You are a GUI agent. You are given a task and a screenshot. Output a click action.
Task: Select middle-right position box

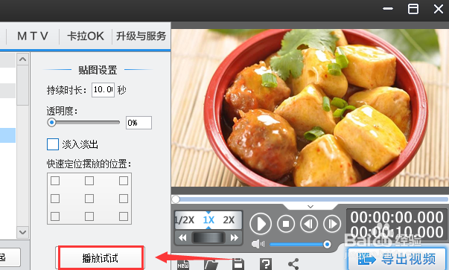coord(124,199)
